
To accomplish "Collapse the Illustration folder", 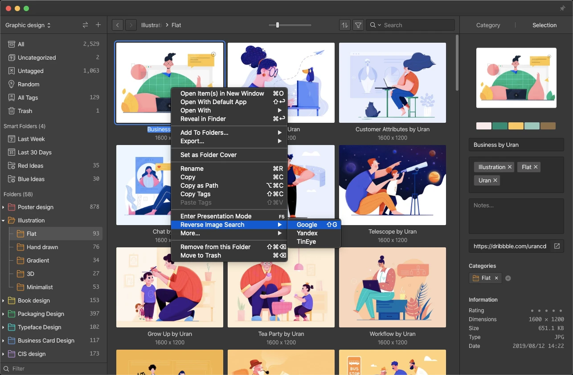I will pyautogui.click(x=4, y=221).
